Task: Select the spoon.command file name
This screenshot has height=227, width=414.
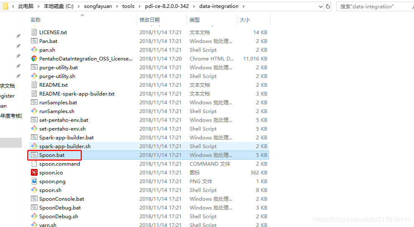Action: (x=60, y=164)
